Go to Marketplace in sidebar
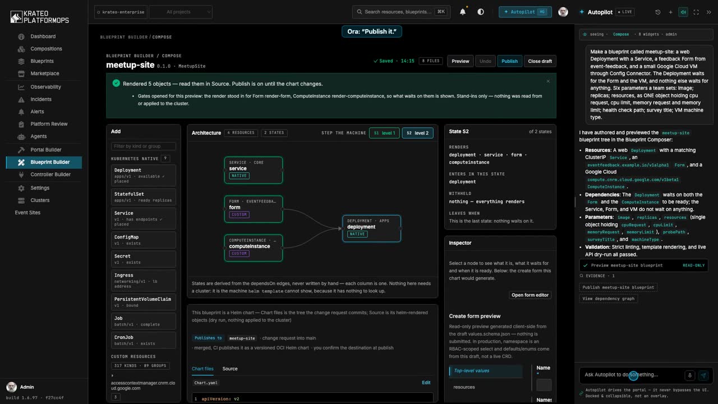The width and height of the screenshot is (718, 404). pyautogui.click(x=44, y=74)
